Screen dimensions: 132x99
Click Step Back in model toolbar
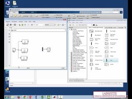coord(20,25)
